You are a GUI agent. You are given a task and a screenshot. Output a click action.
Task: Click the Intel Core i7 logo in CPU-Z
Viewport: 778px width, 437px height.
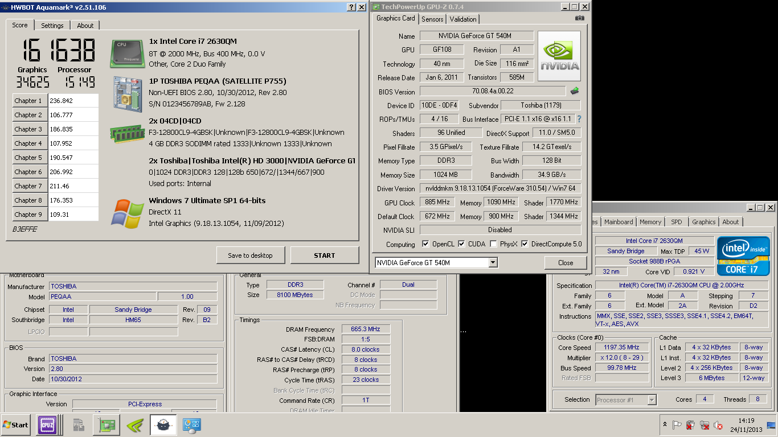coord(743,255)
